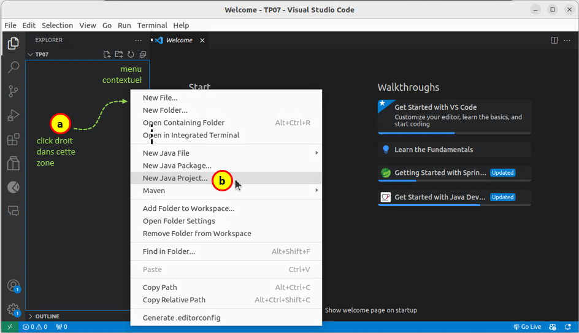This screenshot has width=579, height=333.
Task: Collapse the TP07 folder section
Action: click(x=31, y=55)
